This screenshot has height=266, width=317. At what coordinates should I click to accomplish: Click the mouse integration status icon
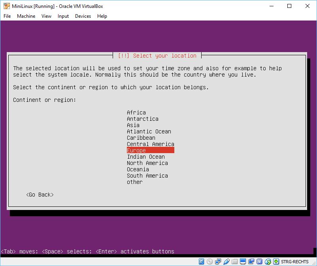click(268, 262)
